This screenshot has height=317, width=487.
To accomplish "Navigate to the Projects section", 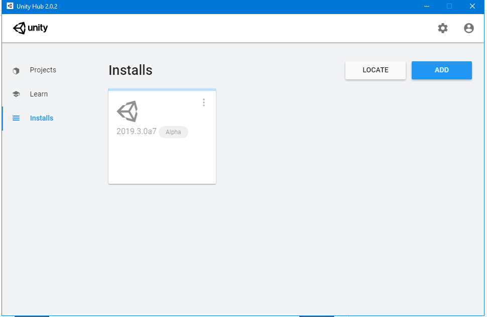I will click(43, 70).
